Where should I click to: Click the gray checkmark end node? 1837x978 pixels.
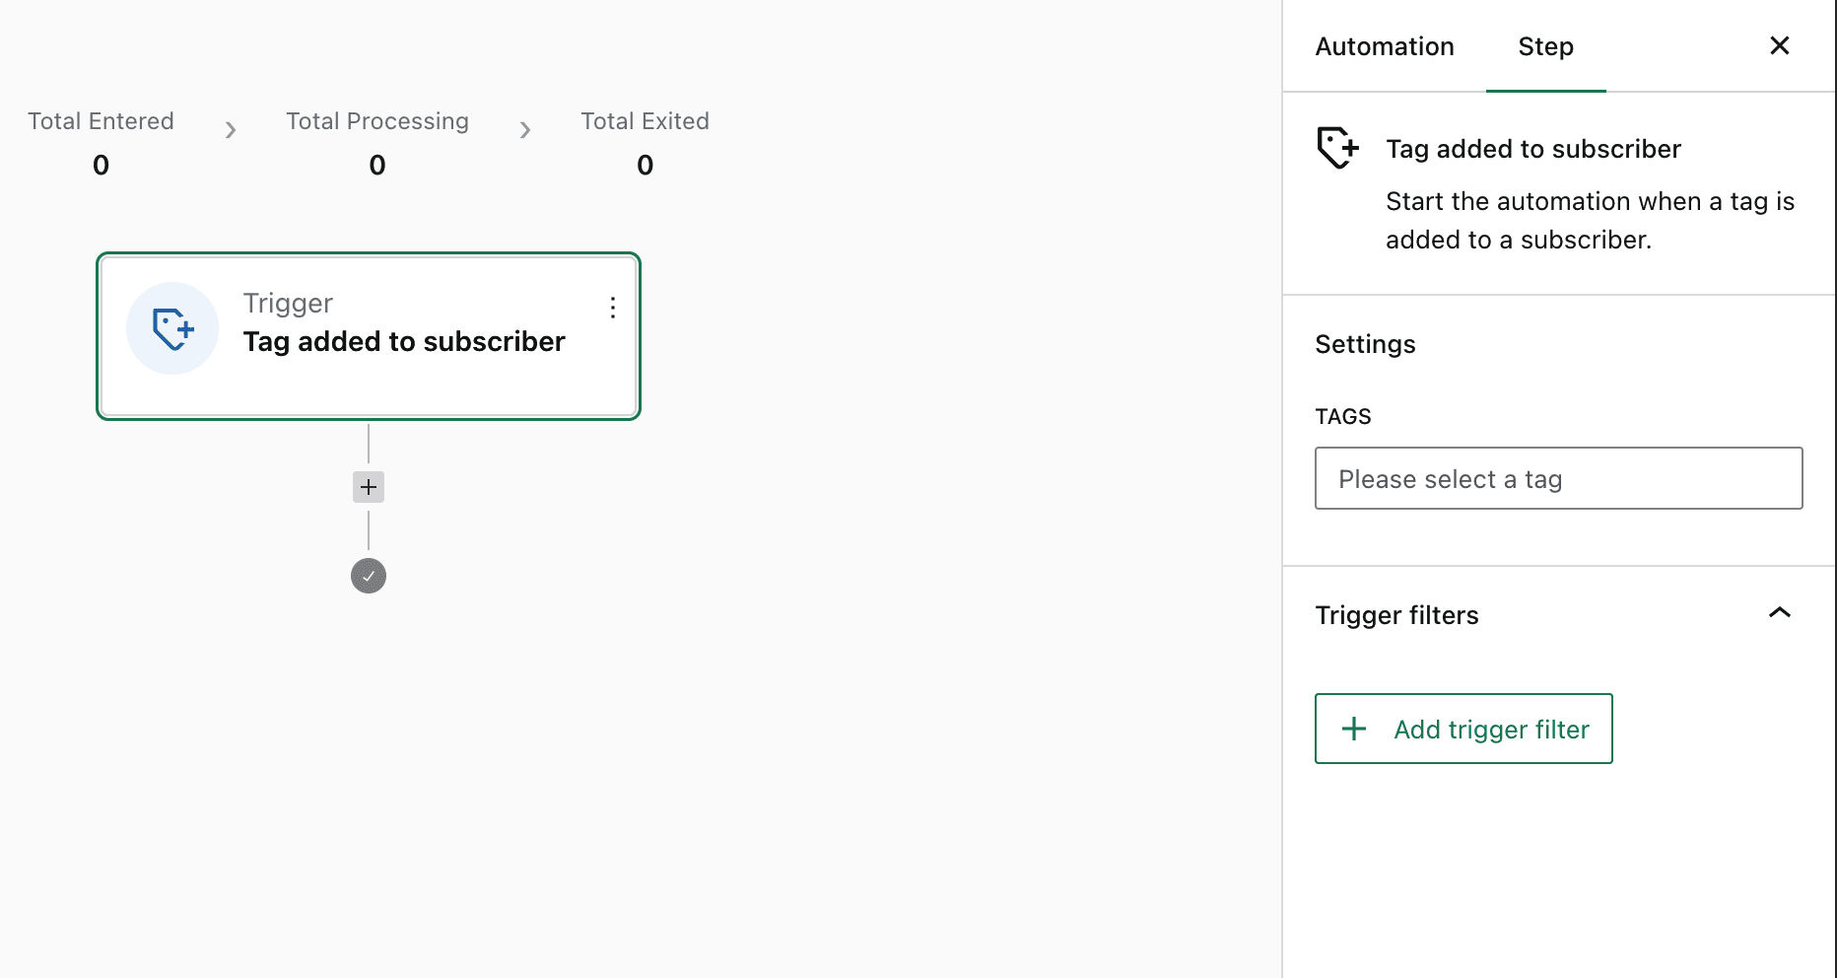(x=369, y=576)
